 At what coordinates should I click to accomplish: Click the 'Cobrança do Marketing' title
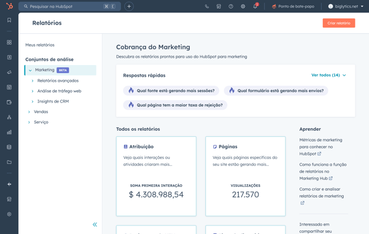click(153, 47)
